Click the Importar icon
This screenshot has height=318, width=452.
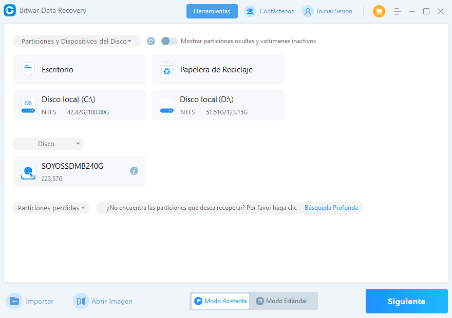tap(14, 301)
